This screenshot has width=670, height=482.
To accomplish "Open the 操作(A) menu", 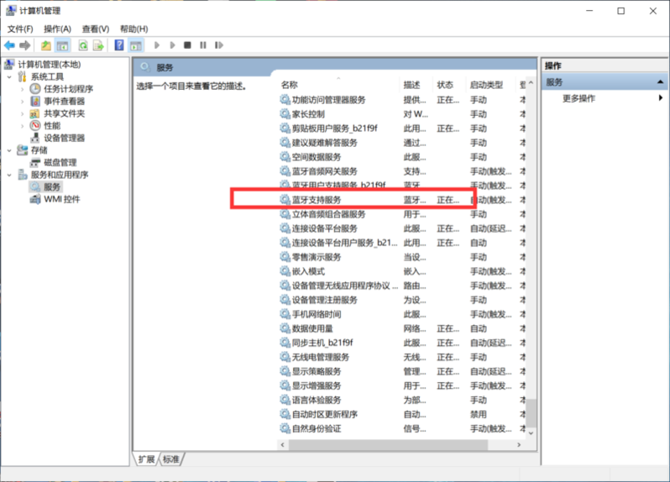I will coord(57,29).
